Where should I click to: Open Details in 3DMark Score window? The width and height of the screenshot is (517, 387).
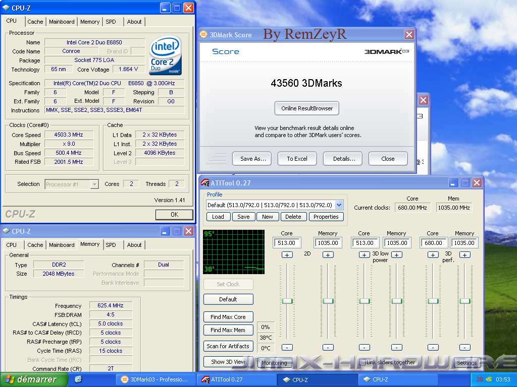pyautogui.click(x=343, y=159)
